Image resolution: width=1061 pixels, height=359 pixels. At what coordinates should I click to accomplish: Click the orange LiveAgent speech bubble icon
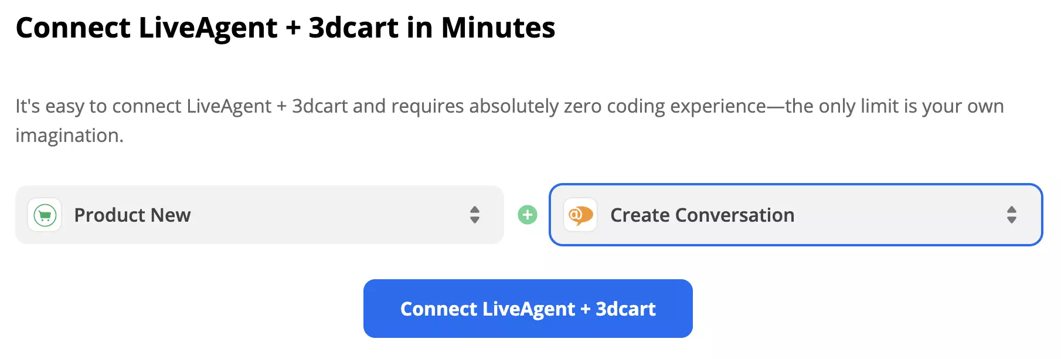pyautogui.click(x=579, y=215)
